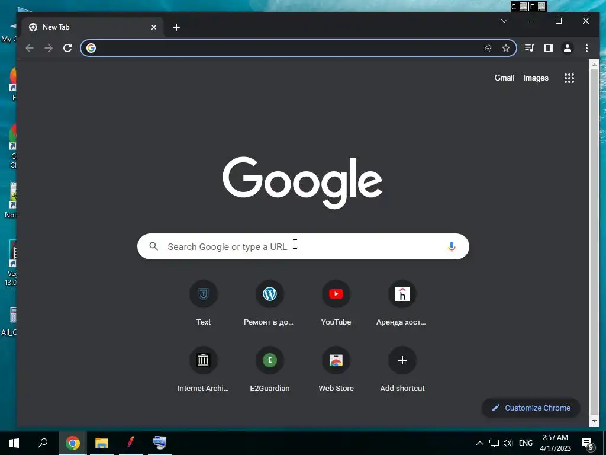Click the page vertical scrollbar
The image size is (606, 455).
tap(594, 242)
